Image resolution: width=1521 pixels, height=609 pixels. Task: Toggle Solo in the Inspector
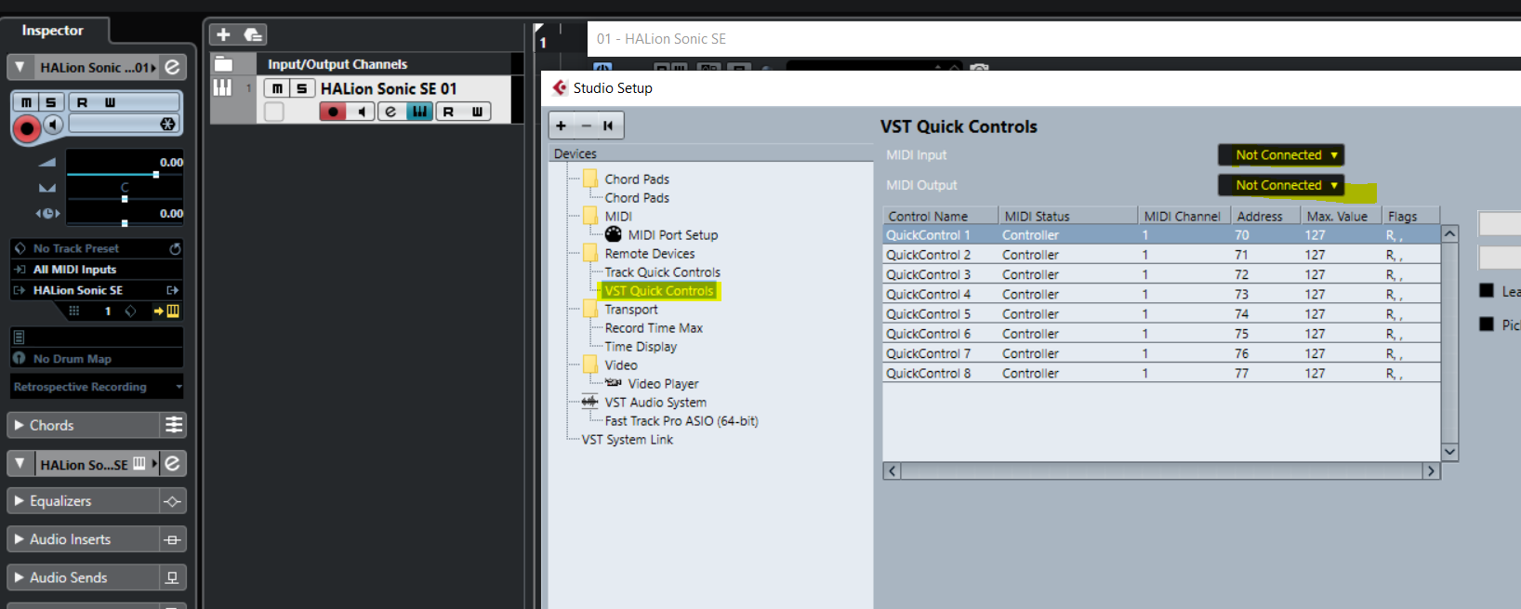(51, 102)
